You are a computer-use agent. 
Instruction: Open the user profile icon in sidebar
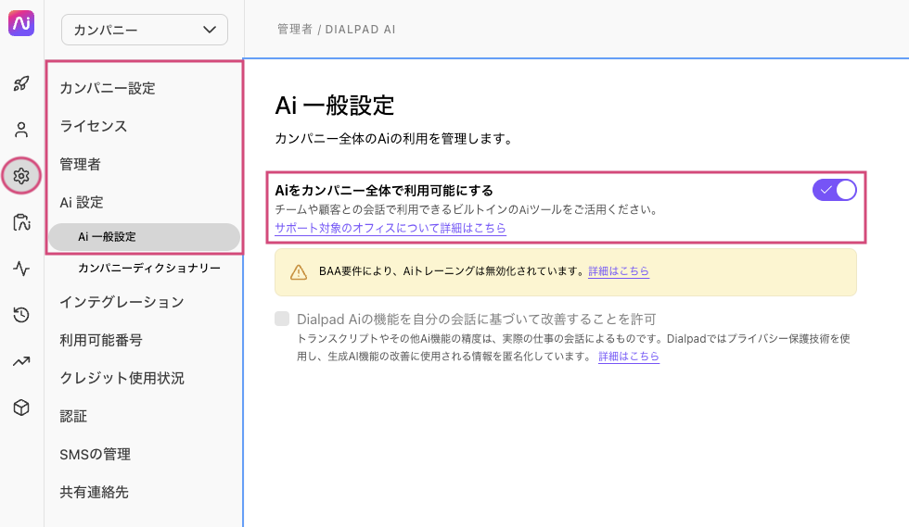(21, 130)
